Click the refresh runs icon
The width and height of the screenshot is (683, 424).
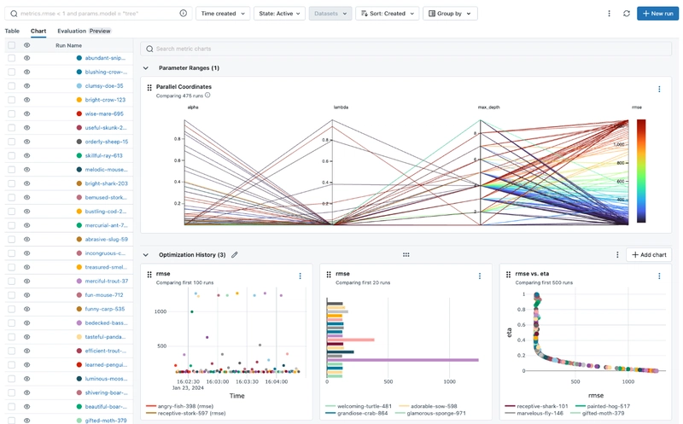coord(627,14)
